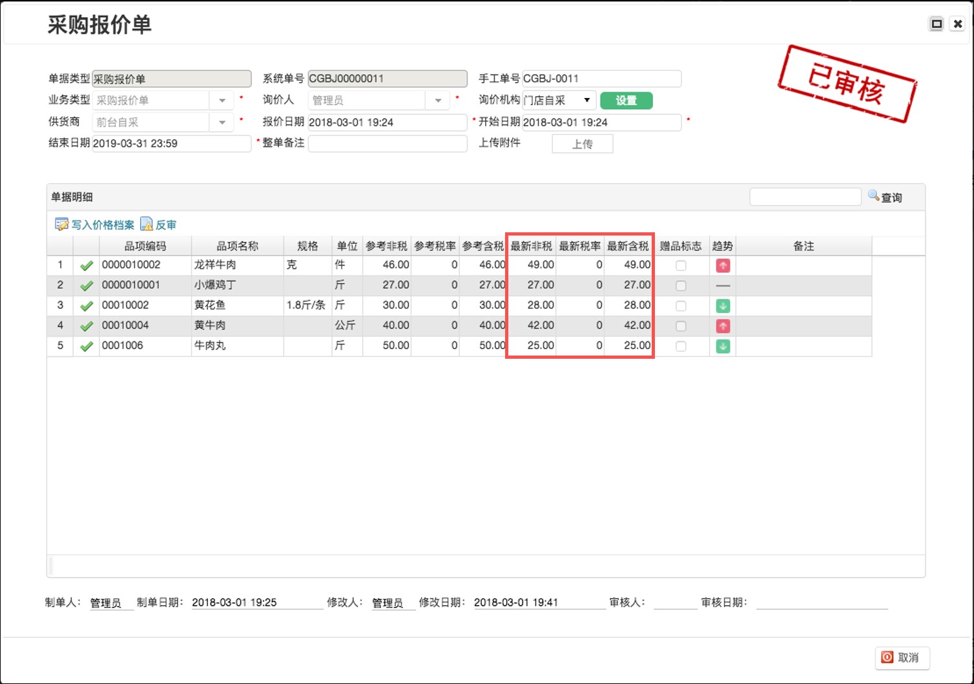
Task: Click item name 龙祥牛肉
Action: coord(215,265)
